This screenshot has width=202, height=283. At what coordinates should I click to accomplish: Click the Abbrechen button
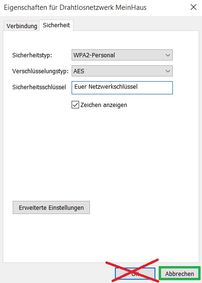click(179, 274)
